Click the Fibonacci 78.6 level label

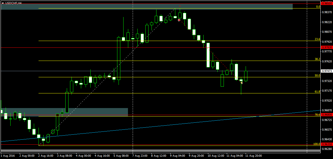coord(317,114)
